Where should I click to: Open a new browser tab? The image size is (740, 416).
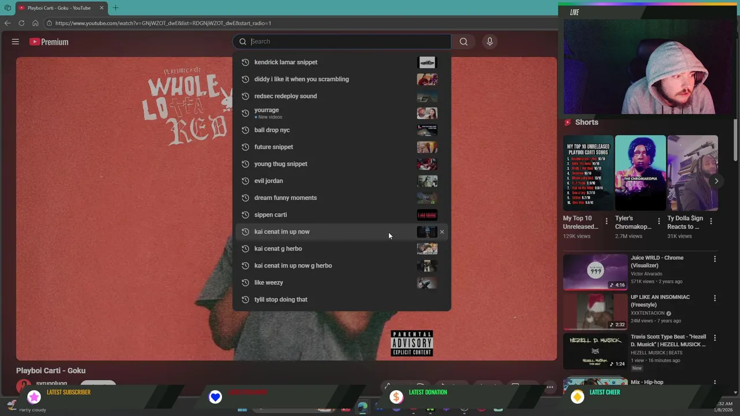pos(116,8)
